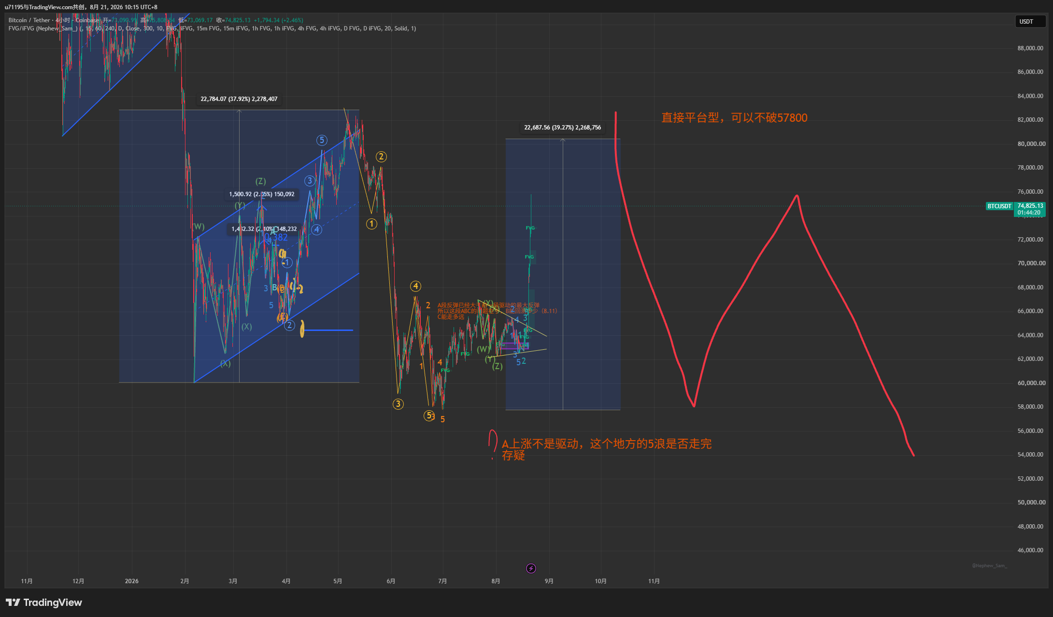Image resolution: width=1053 pixels, height=617 pixels.
Task: Click the 54,000.00 price axis label
Action: tap(1030, 455)
